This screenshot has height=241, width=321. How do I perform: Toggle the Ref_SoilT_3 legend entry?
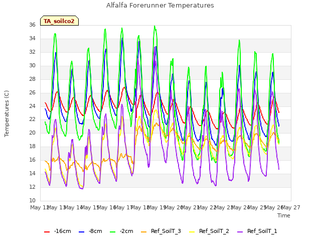point(161,231)
